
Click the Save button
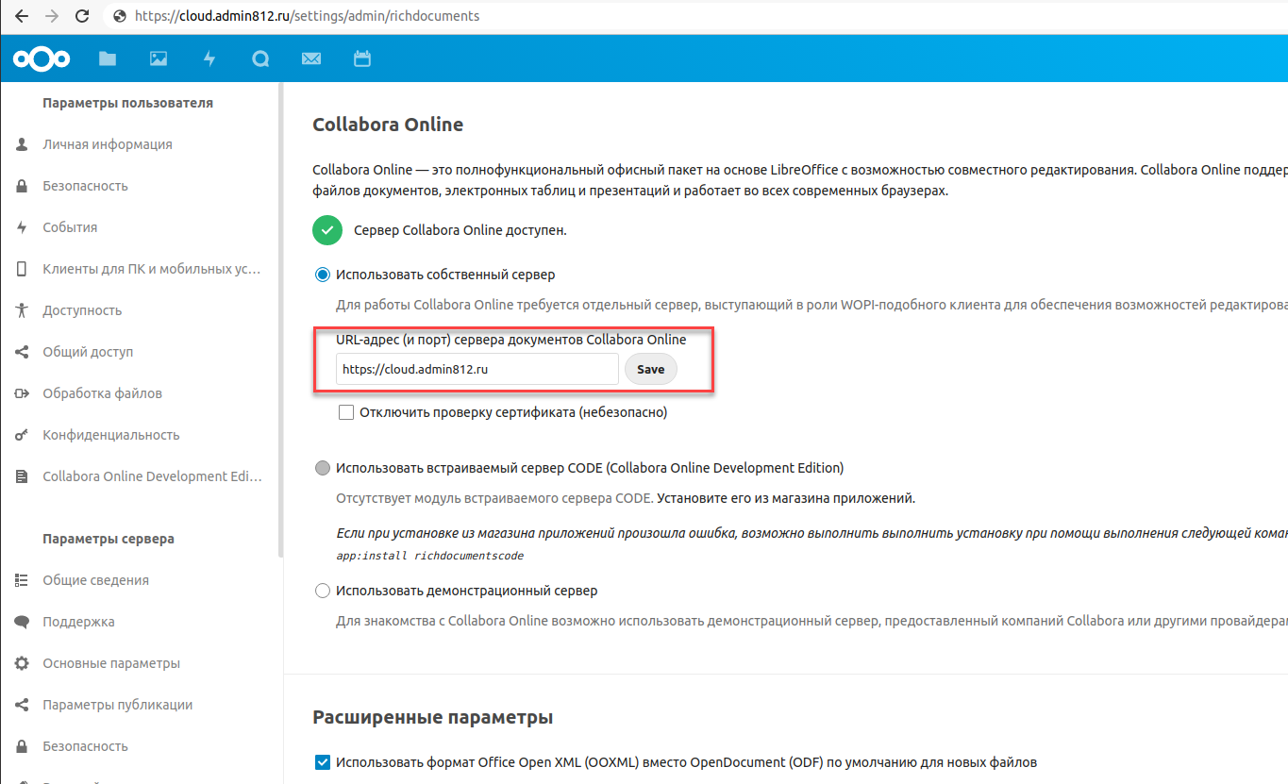(650, 369)
